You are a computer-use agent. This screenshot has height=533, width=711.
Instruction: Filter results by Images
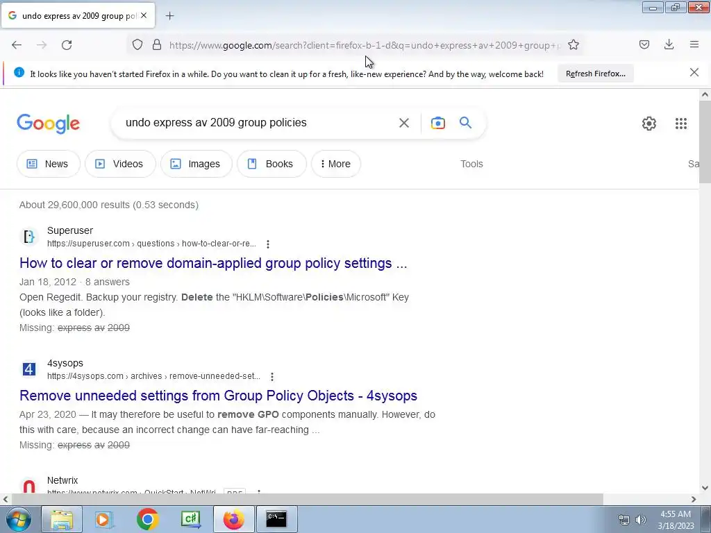click(196, 164)
